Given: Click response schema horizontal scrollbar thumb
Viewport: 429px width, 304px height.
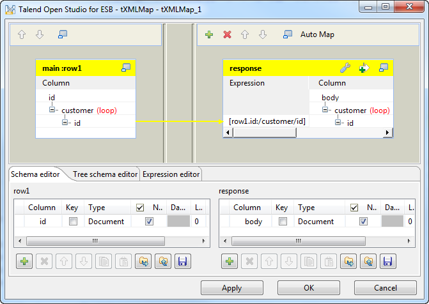Looking at the screenshot, I should tap(298, 241).
